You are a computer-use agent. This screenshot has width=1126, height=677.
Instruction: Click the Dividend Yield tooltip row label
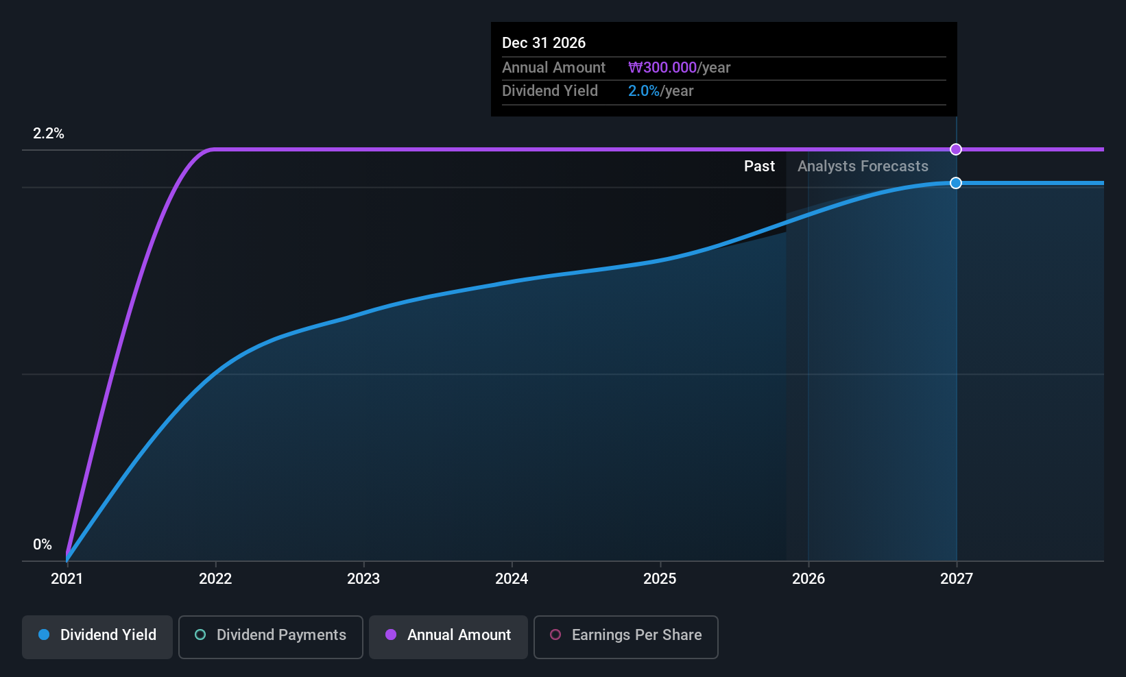pos(550,91)
